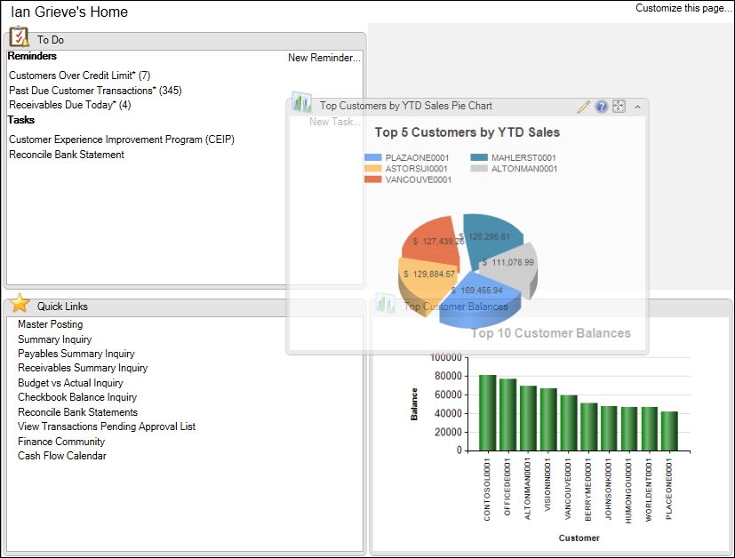Open Receivables Due Today reminder
The height and width of the screenshot is (558, 735).
pos(70,105)
